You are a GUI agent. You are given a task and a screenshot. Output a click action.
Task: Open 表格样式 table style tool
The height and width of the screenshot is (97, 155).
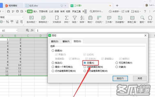(x=43, y=19)
